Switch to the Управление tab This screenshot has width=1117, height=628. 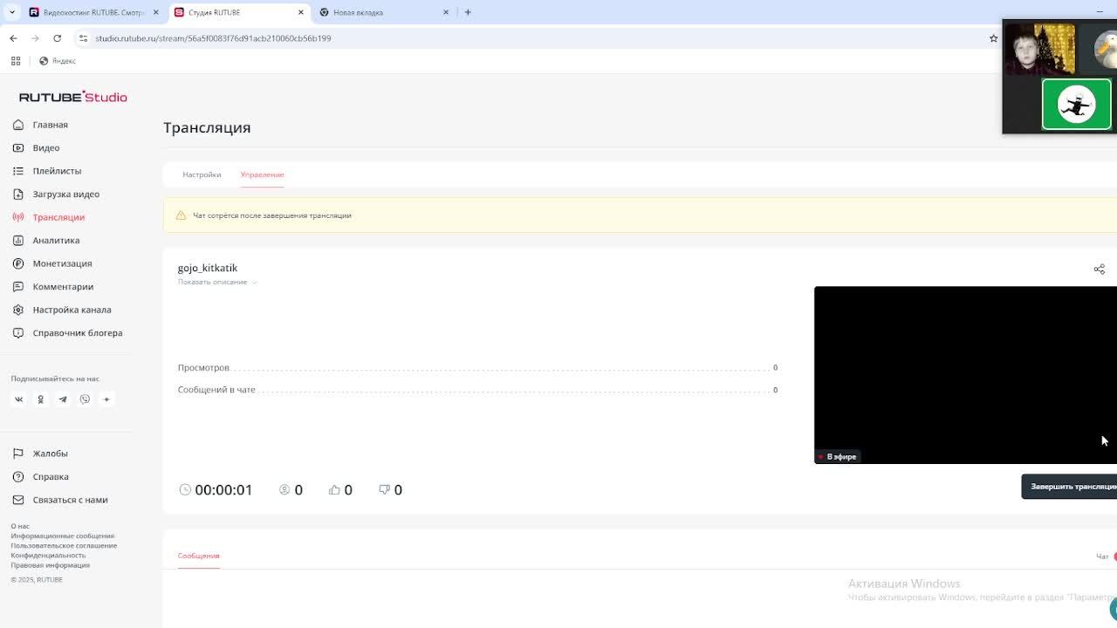click(263, 174)
